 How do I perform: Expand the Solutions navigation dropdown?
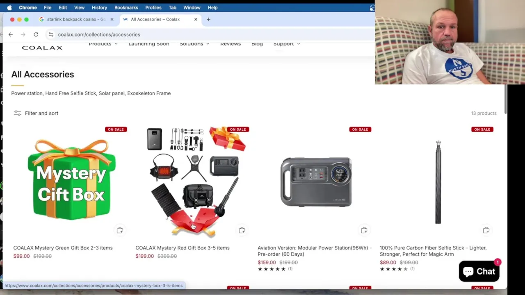point(194,43)
